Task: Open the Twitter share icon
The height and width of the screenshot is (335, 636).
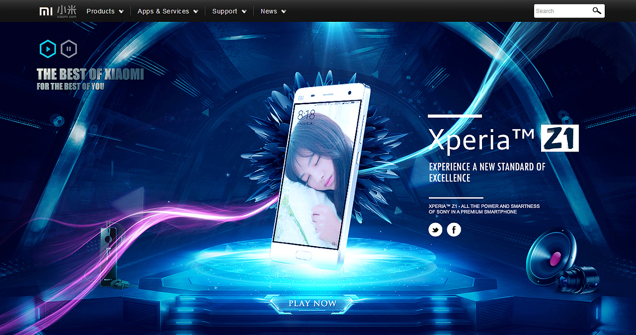Action: click(435, 230)
